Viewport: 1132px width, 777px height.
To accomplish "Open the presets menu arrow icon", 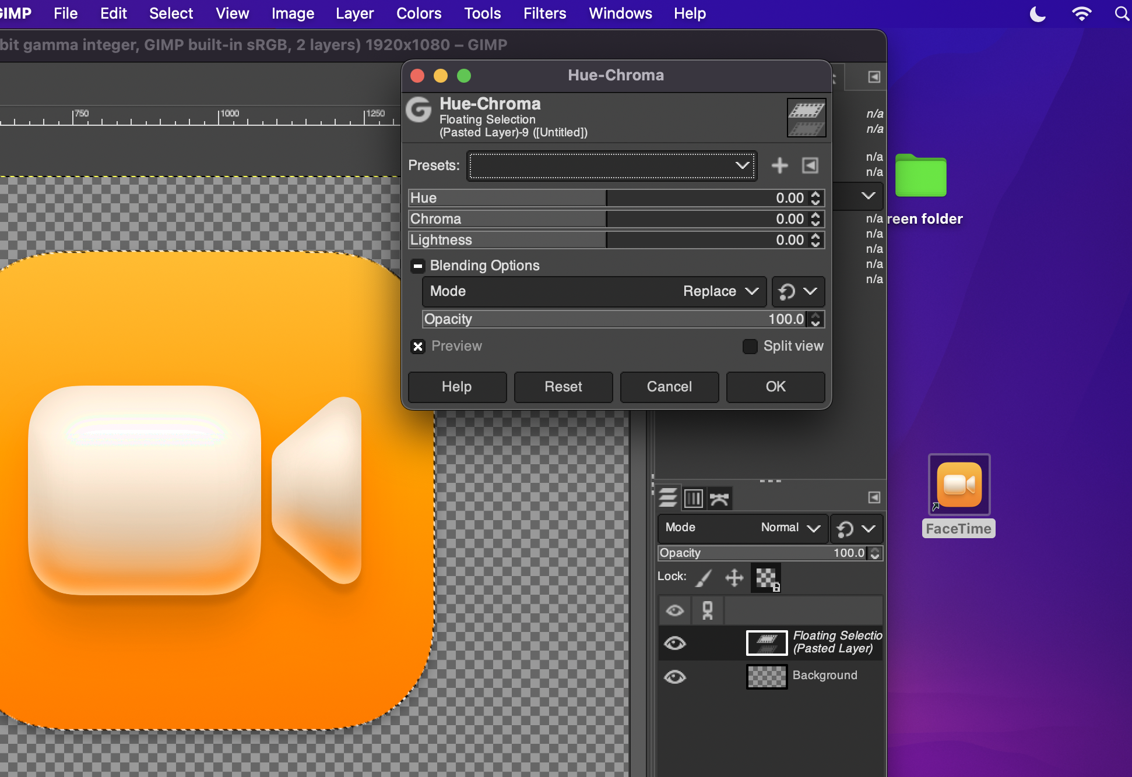I will tap(810, 165).
